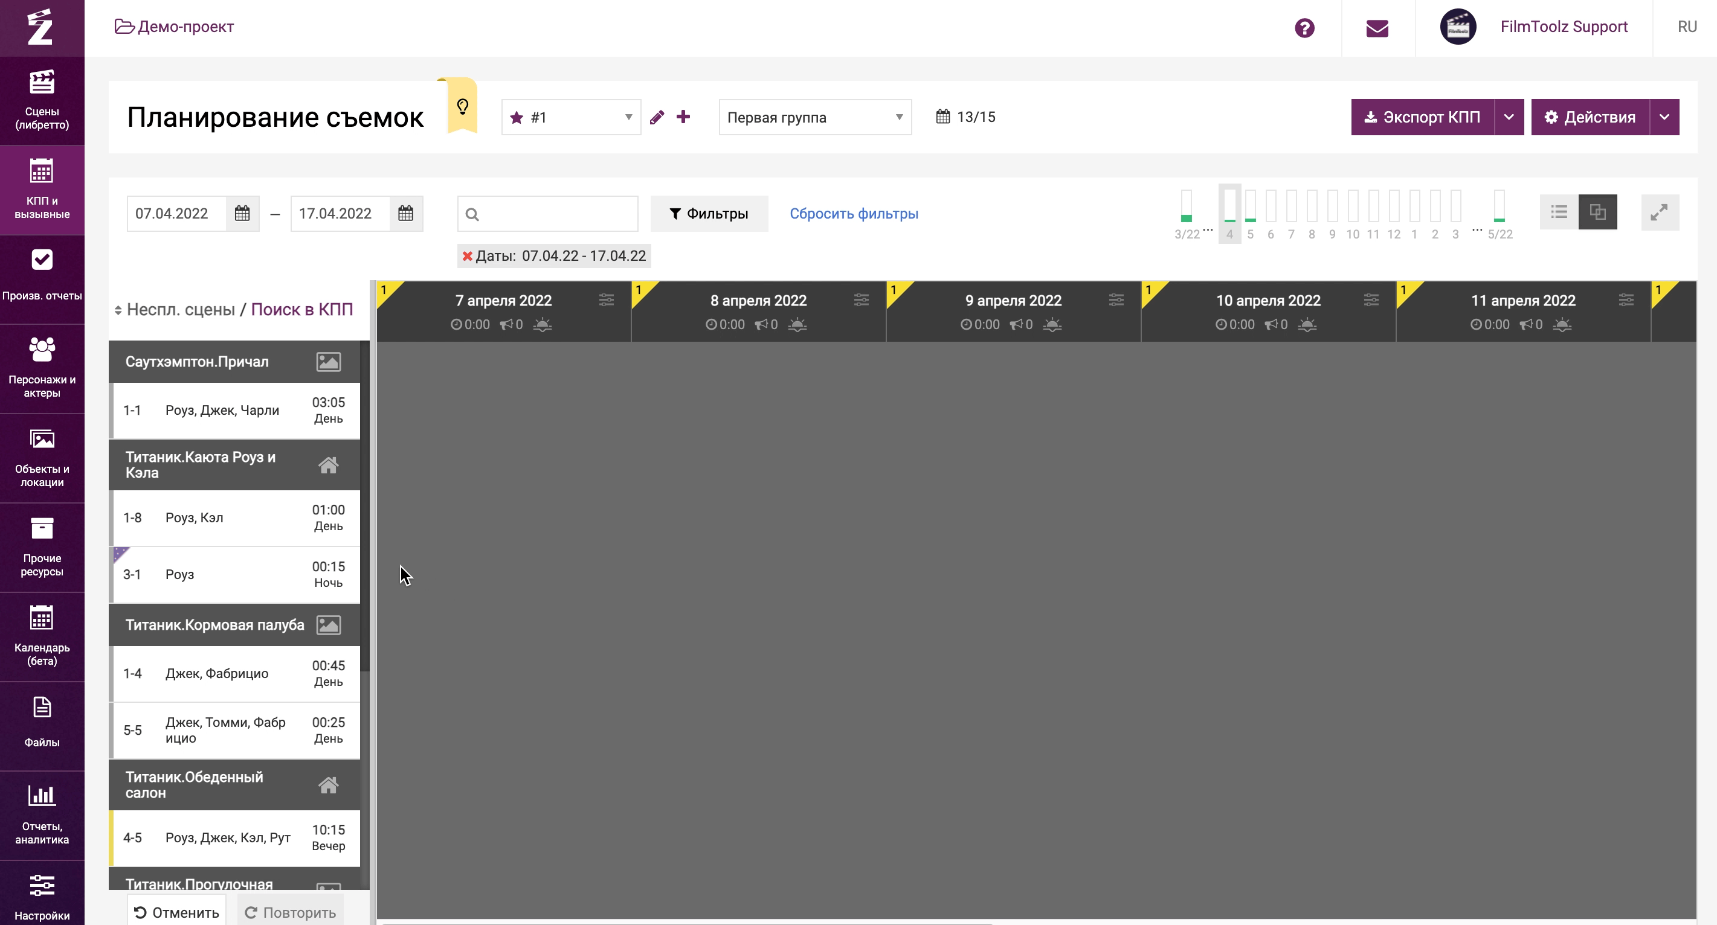Open the start date calendar picker
Image resolution: width=1717 pixels, height=925 pixels.
coord(243,213)
